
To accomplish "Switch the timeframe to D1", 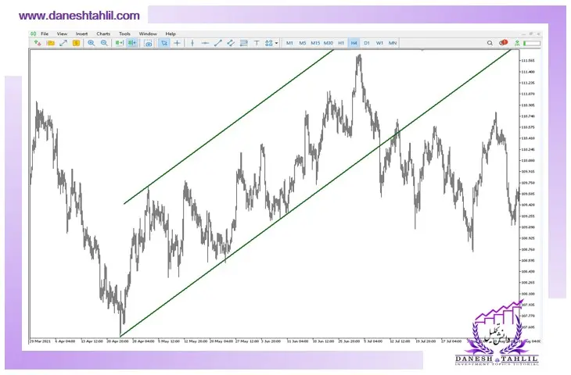I will (x=367, y=43).
